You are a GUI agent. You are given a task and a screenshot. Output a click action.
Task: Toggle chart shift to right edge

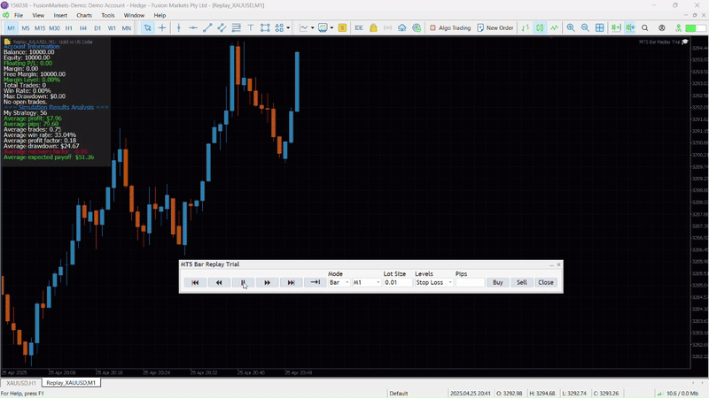point(616,28)
